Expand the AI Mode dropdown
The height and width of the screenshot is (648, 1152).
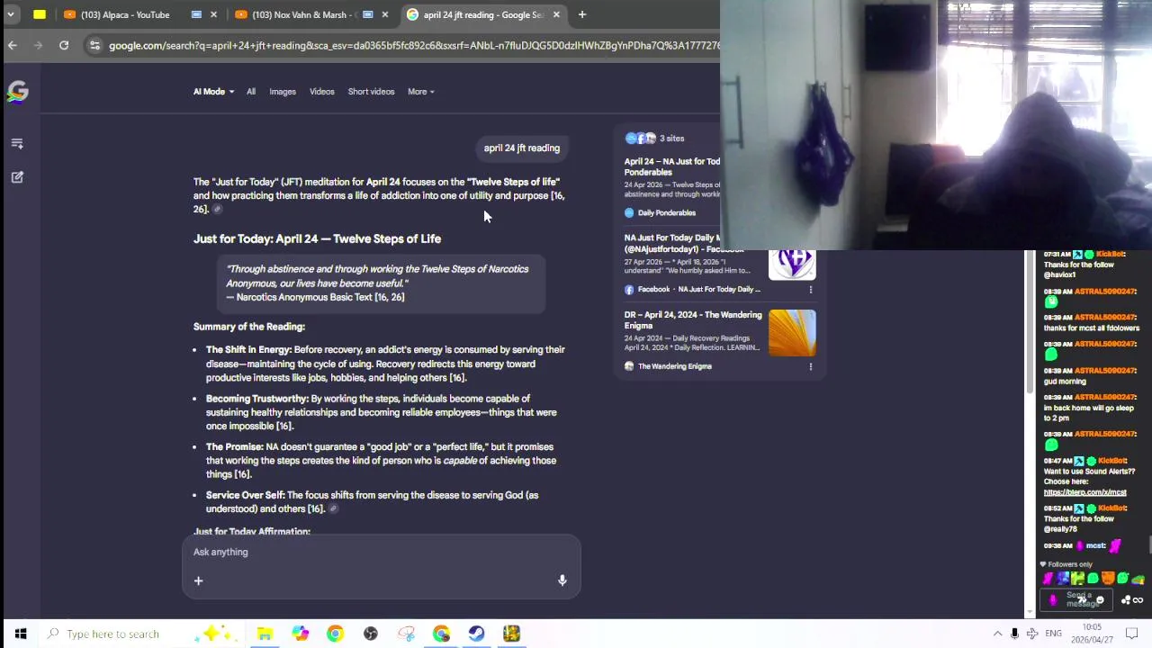point(213,92)
